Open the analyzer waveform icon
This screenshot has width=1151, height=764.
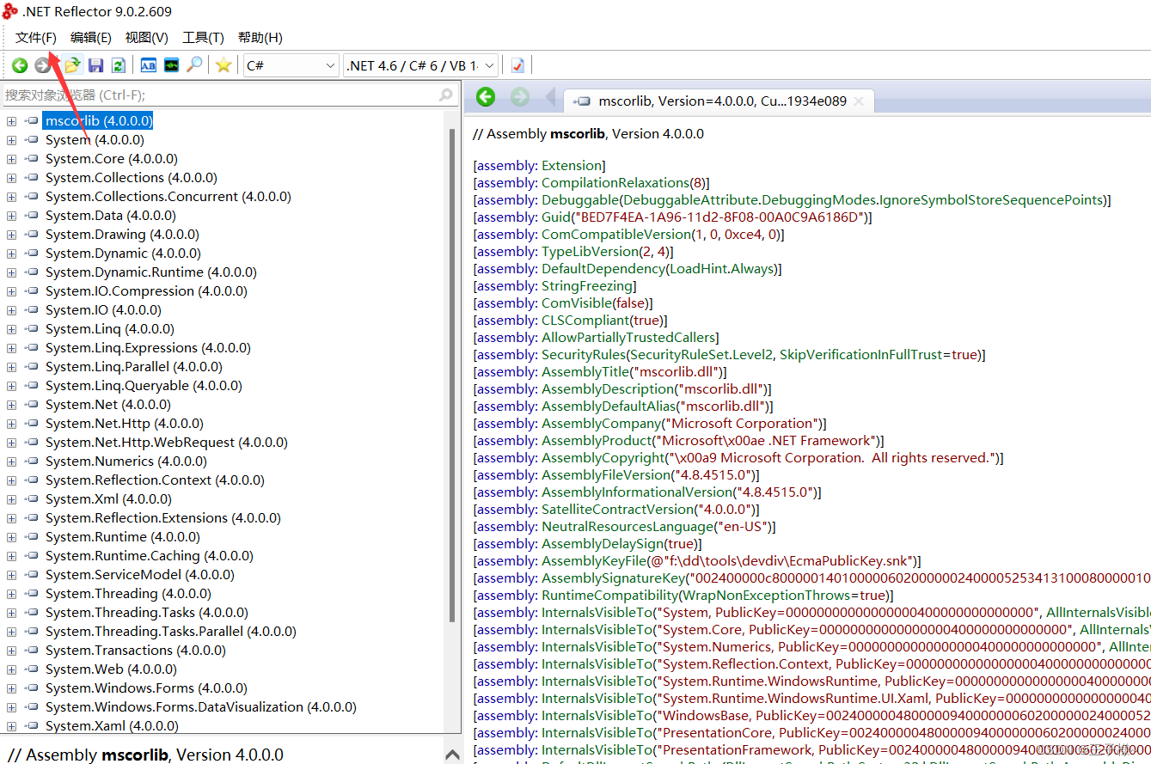pos(172,65)
